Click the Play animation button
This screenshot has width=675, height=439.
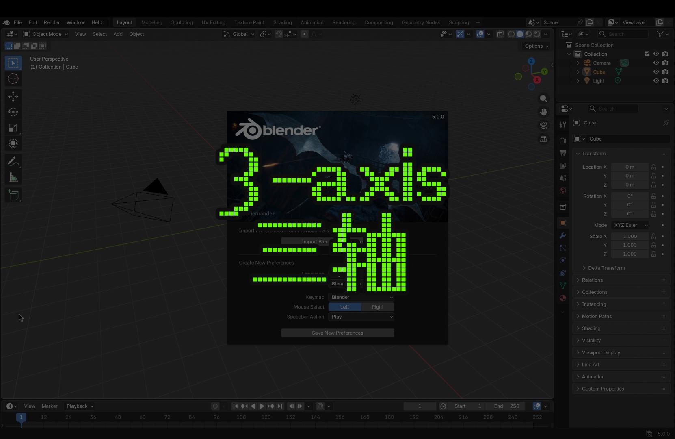[262, 406]
